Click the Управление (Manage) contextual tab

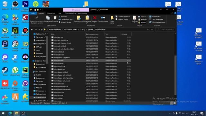click(76, 10)
